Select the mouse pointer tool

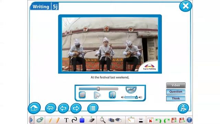[x=40, y=120]
